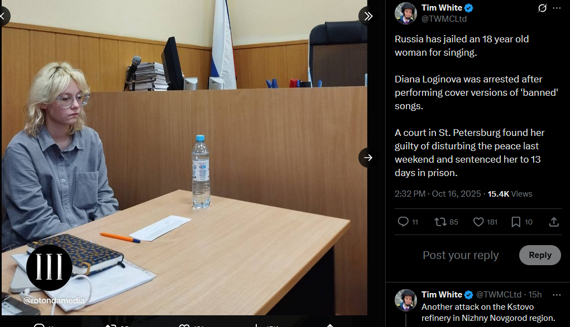Bookmark the tweet with 10 bookmarks
Viewport: 570px width, 327px height.
pos(515,222)
